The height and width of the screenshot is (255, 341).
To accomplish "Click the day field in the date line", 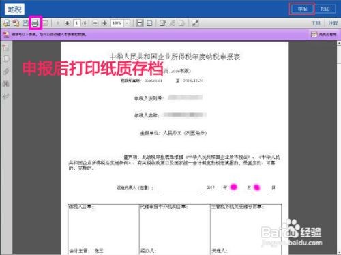I will point(263,188).
